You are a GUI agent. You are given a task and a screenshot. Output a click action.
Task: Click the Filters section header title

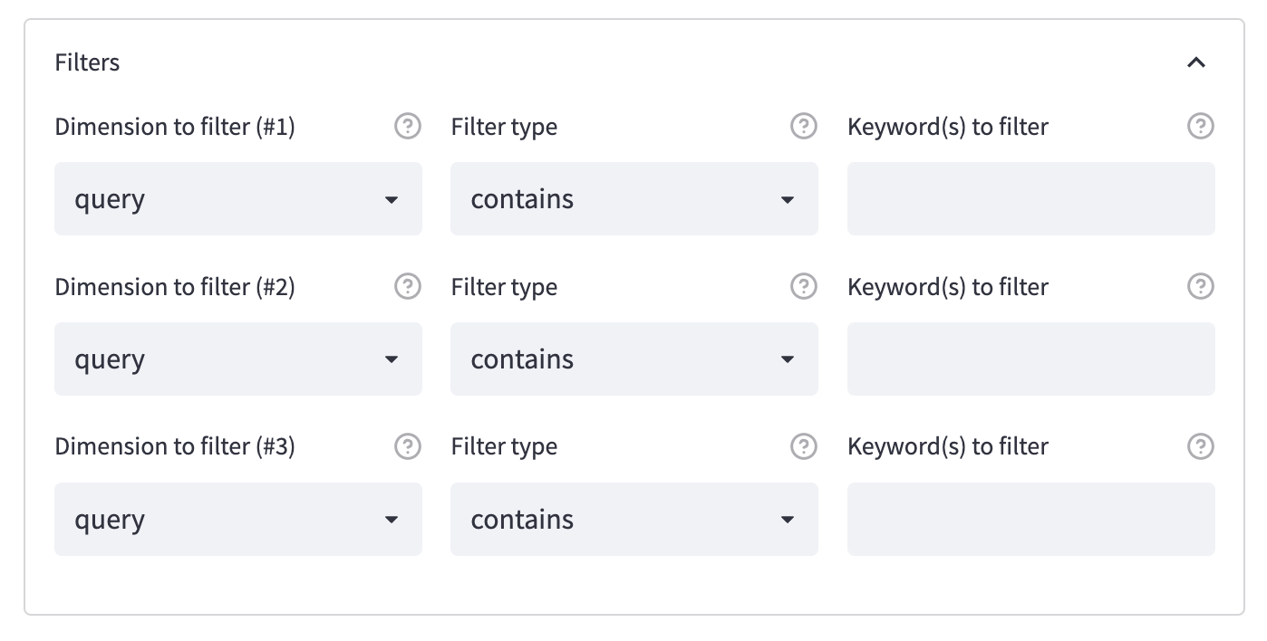coord(87,62)
